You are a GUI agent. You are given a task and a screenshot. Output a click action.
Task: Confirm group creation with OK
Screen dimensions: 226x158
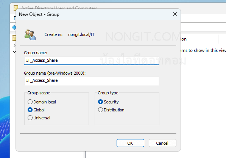(130, 143)
